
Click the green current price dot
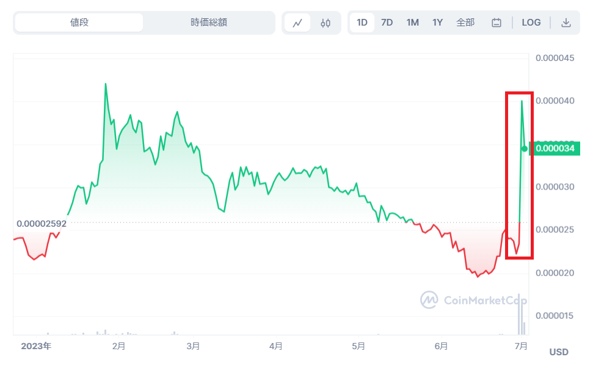pos(524,147)
